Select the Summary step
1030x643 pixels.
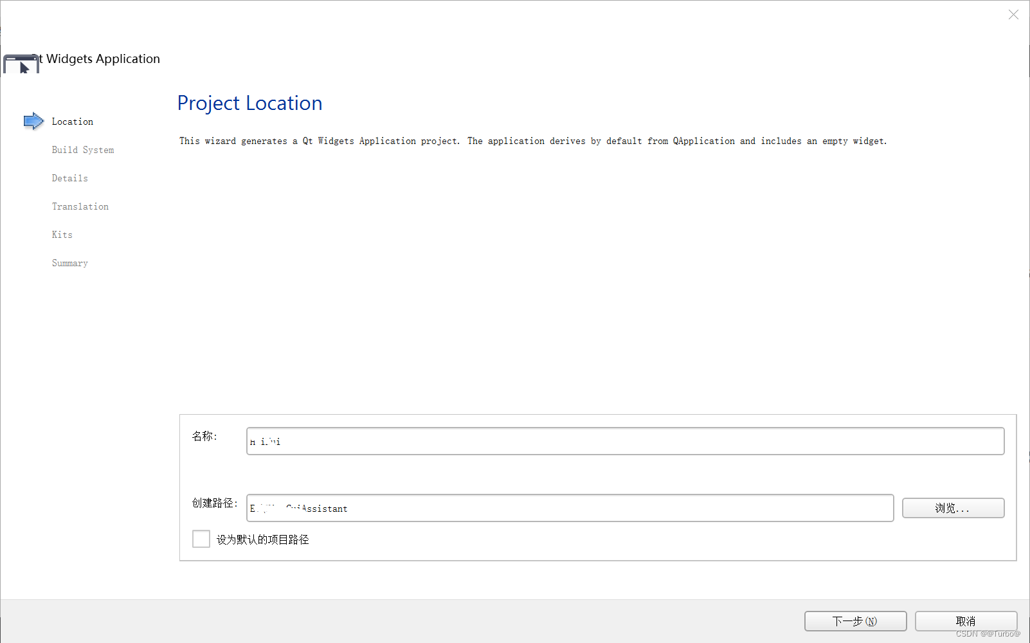click(x=70, y=263)
